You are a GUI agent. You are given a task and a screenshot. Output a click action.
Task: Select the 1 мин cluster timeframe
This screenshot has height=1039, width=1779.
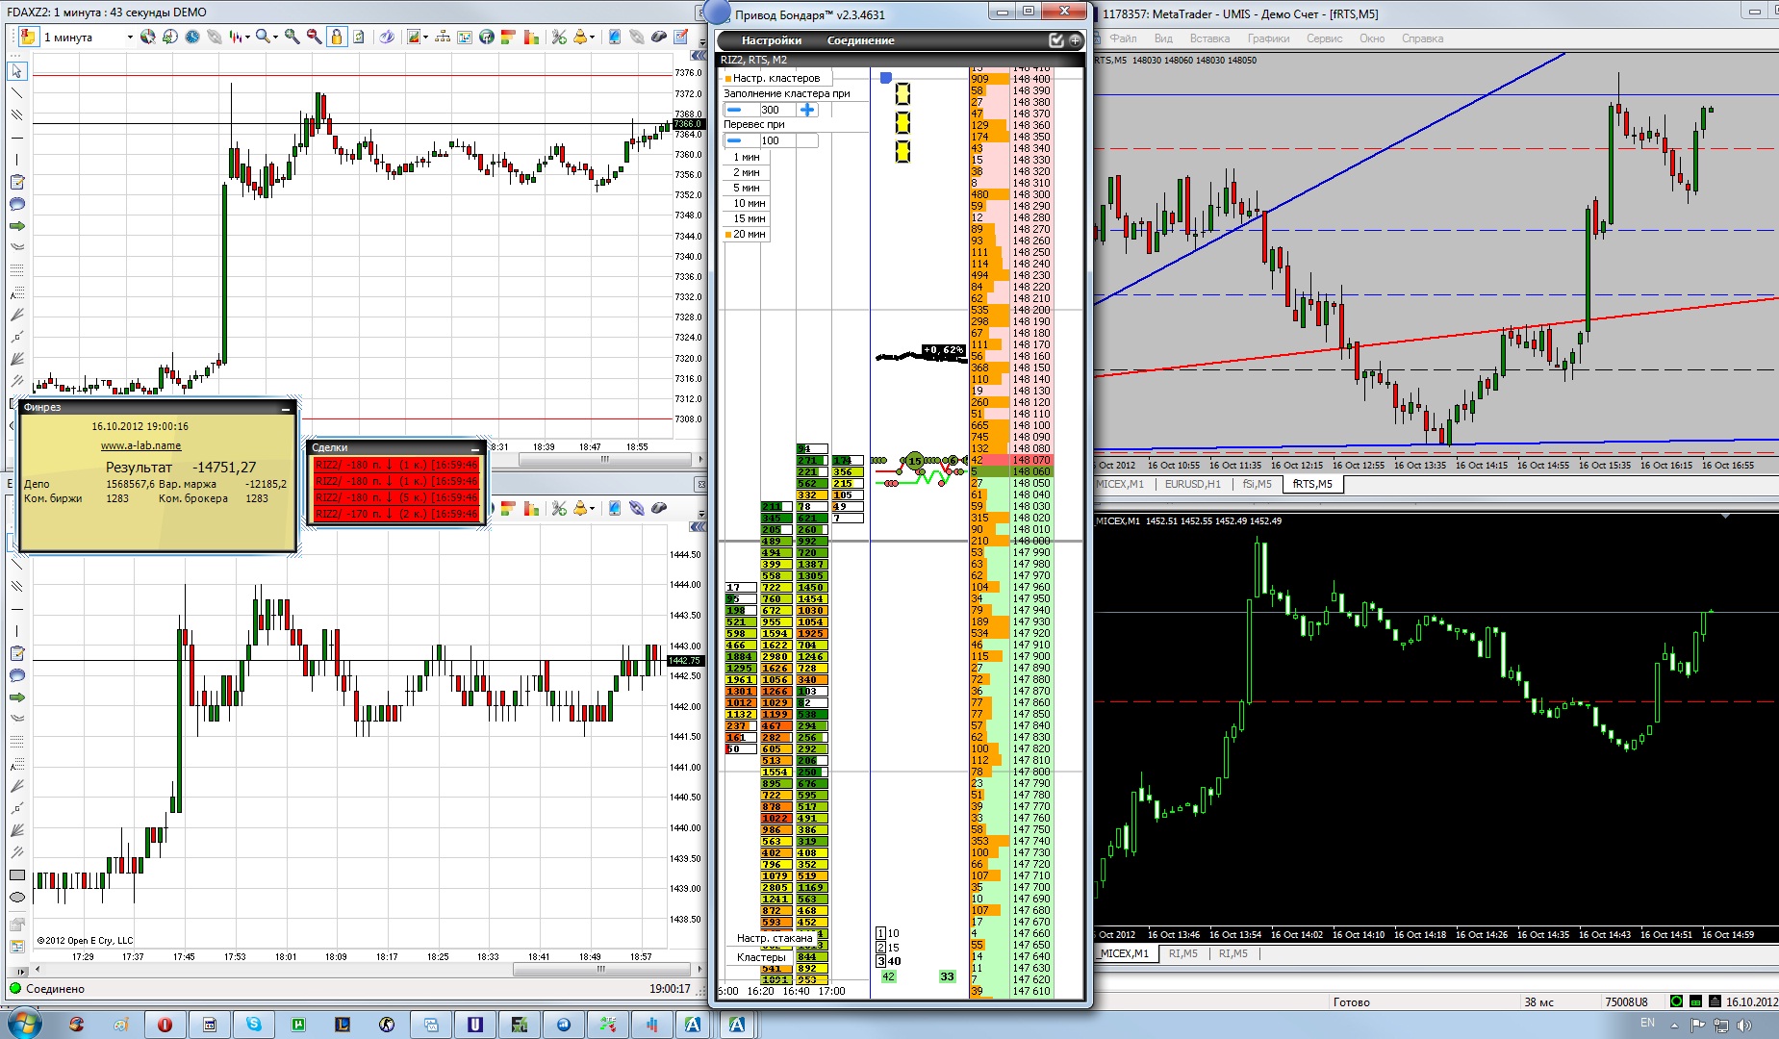pos(746,157)
